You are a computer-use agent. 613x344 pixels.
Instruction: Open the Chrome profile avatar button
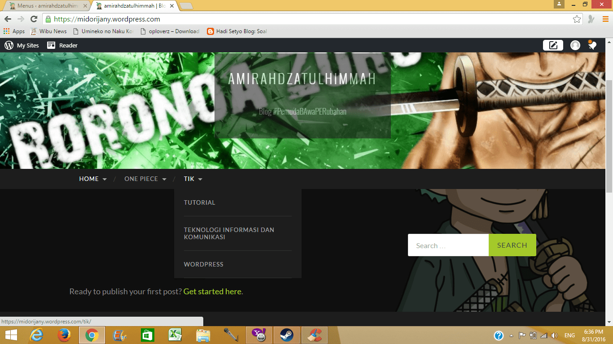559,4
